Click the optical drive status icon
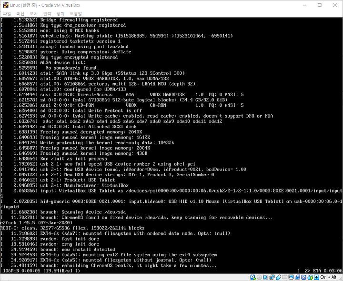 (259, 277)
